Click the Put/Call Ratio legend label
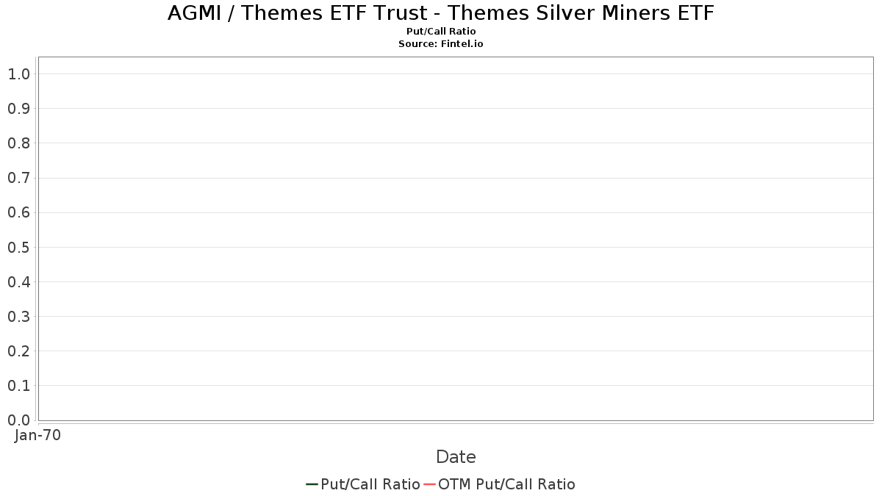 point(370,484)
